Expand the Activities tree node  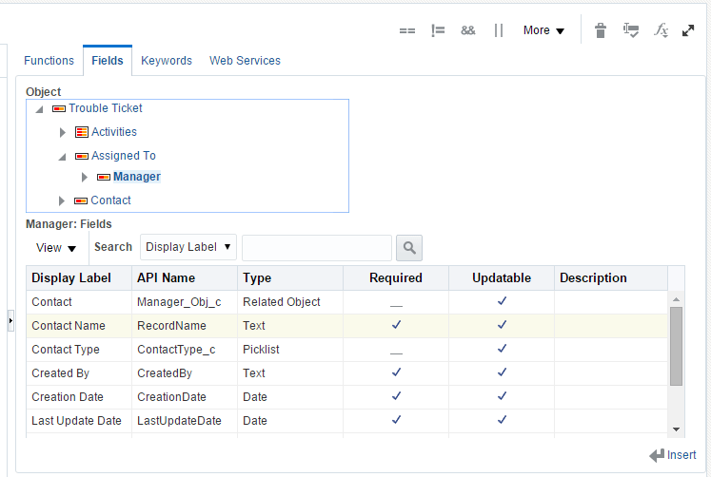pyautogui.click(x=63, y=132)
